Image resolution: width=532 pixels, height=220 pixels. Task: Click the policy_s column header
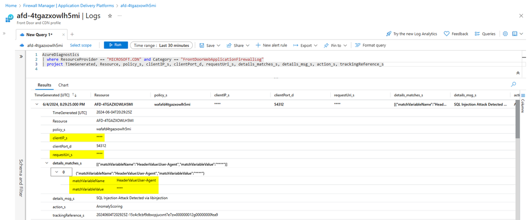tap(160, 95)
